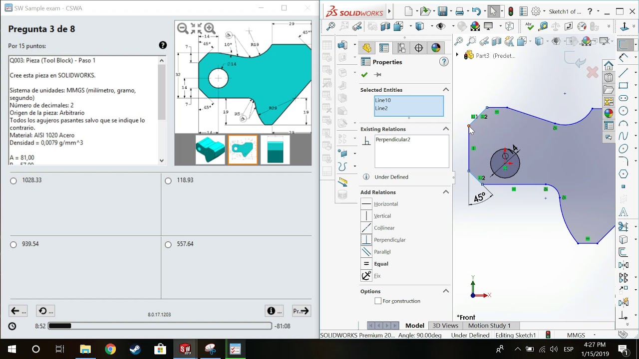Select the Polygon sketch tool
Viewport: 639px width, 359px height.
point(623,174)
